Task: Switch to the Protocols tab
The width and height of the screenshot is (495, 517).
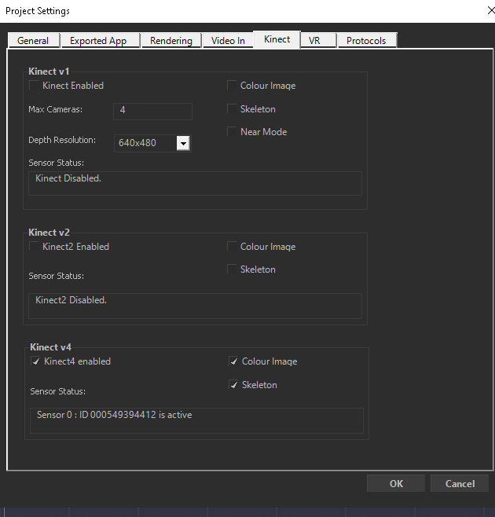Action: [367, 41]
